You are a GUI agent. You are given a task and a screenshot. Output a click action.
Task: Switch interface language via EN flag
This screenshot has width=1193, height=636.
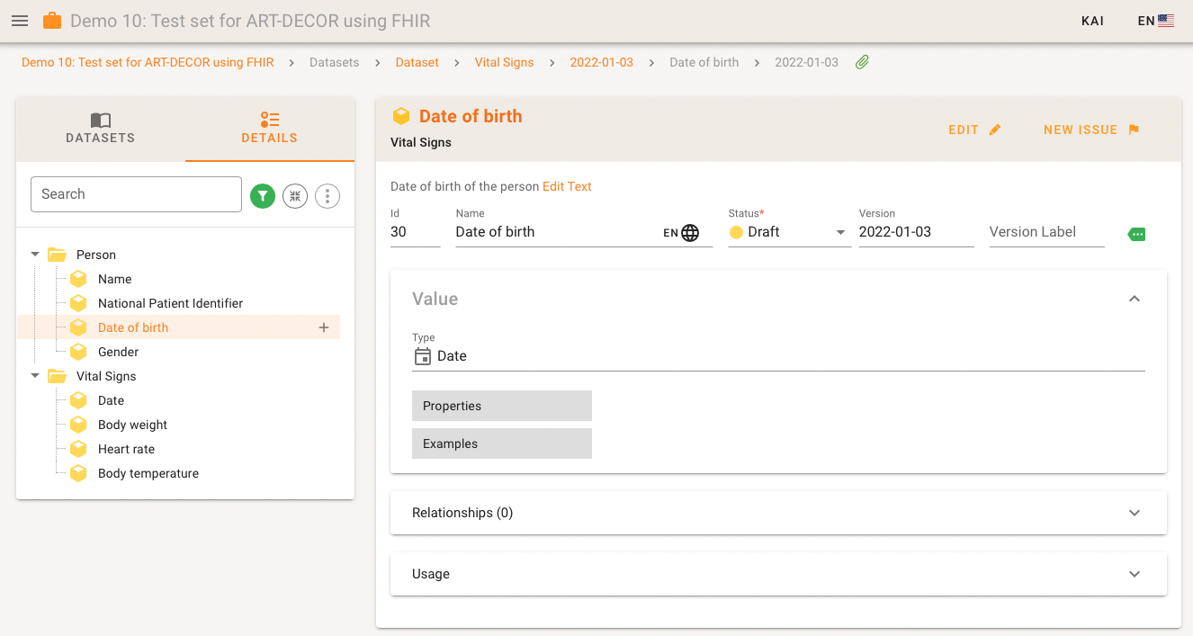pyautogui.click(x=1156, y=21)
